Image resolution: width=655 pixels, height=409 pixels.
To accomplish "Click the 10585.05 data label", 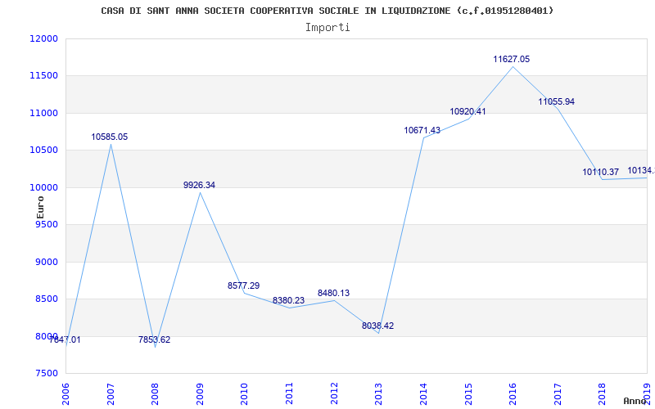I will click(110, 137).
